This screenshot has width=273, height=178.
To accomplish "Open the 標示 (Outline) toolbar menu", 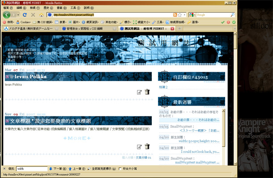I will click(125, 22).
